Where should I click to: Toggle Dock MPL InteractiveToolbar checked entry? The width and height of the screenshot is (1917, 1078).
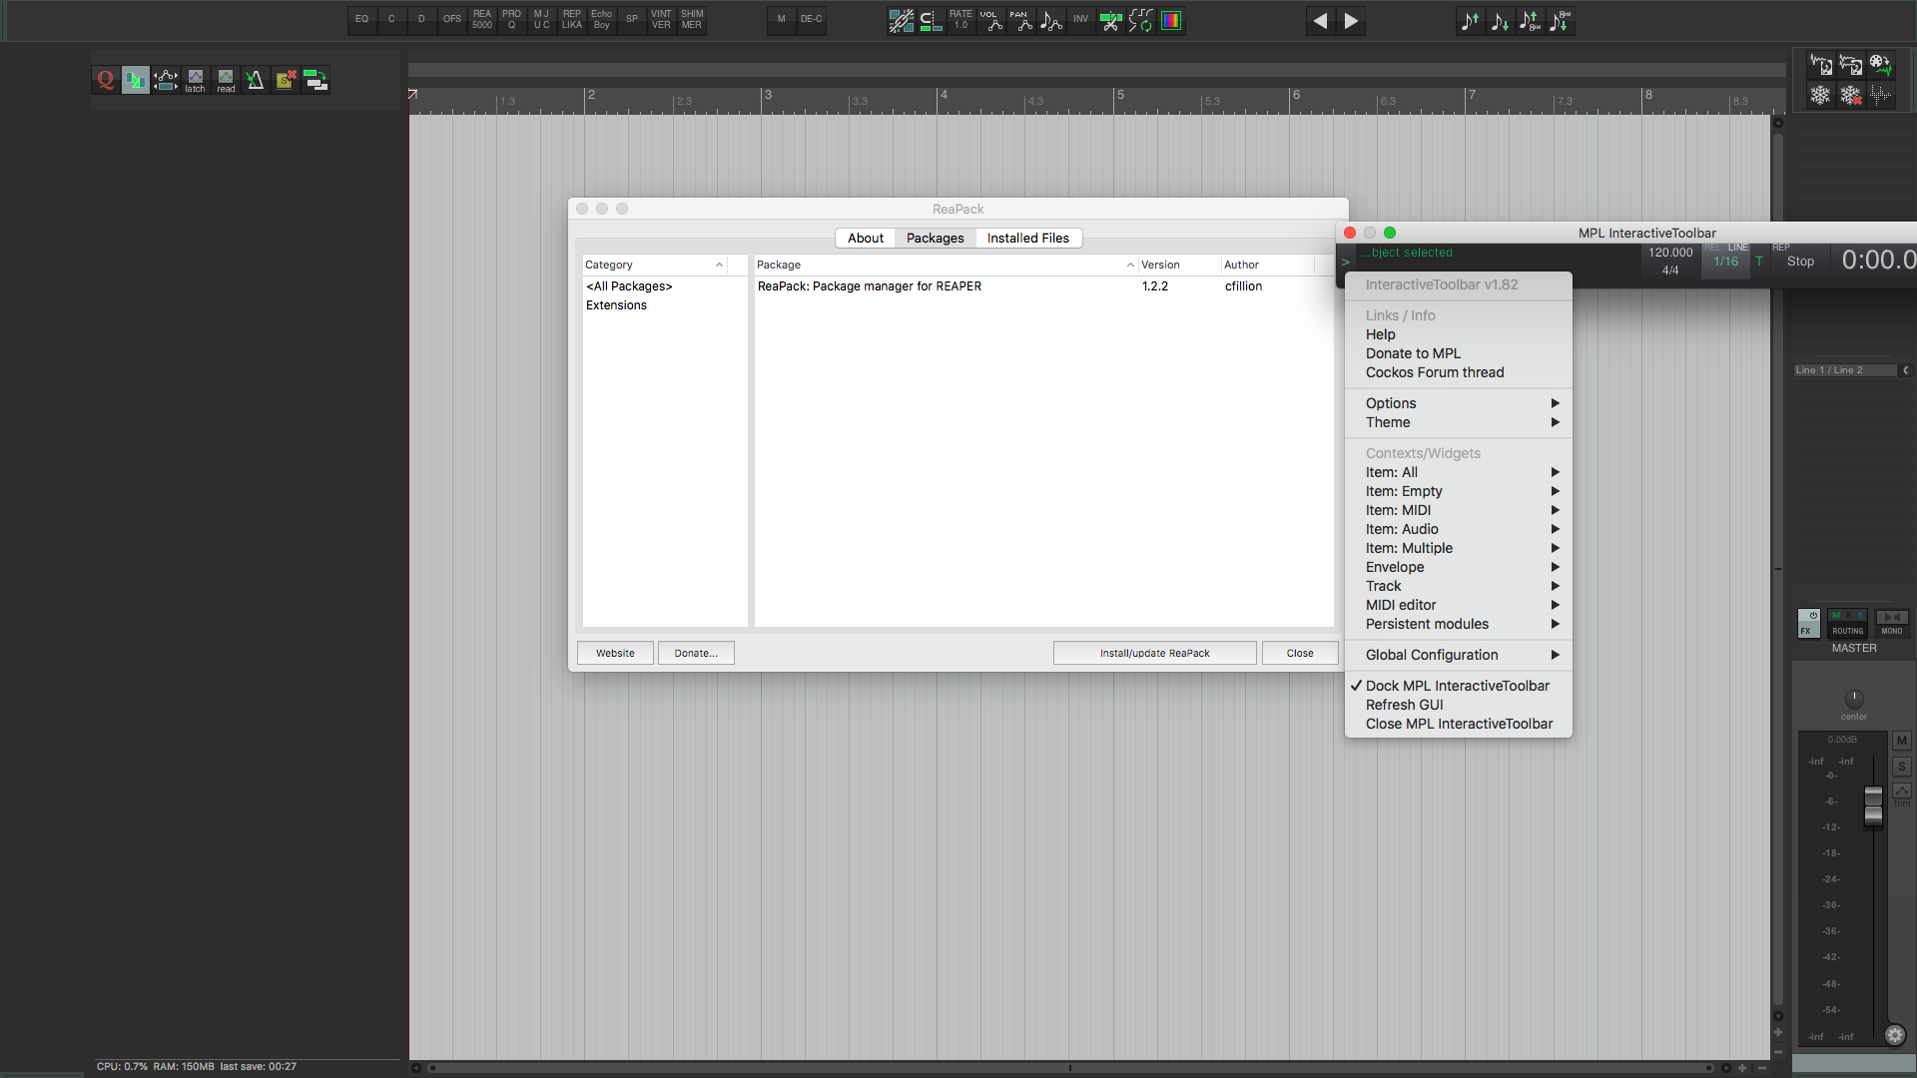pyautogui.click(x=1457, y=686)
